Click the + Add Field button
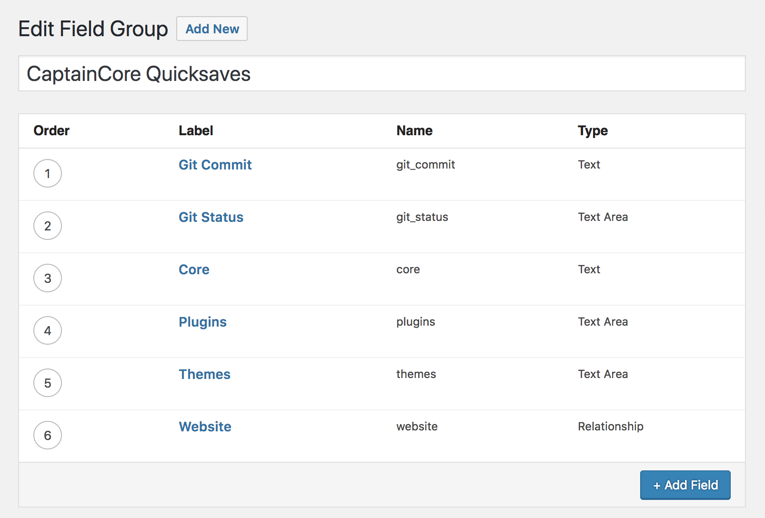The height and width of the screenshot is (518, 765). [685, 485]
